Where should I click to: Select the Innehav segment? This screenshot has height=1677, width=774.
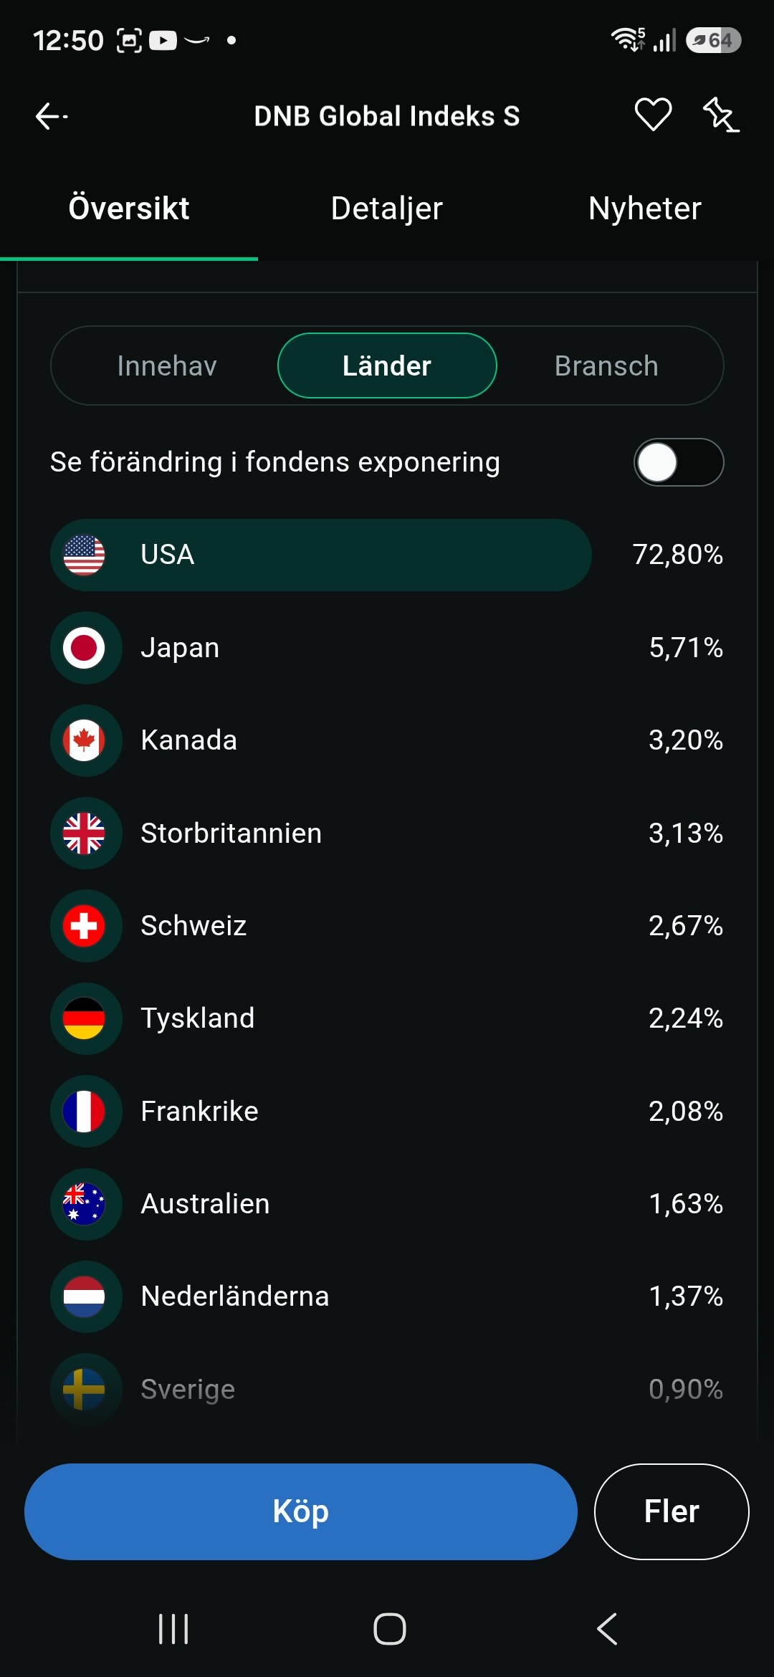(167, 365)
